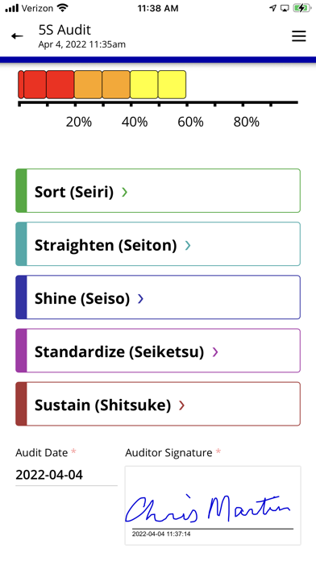
Task: Select the Audit Date field
Action: point(66,475)
